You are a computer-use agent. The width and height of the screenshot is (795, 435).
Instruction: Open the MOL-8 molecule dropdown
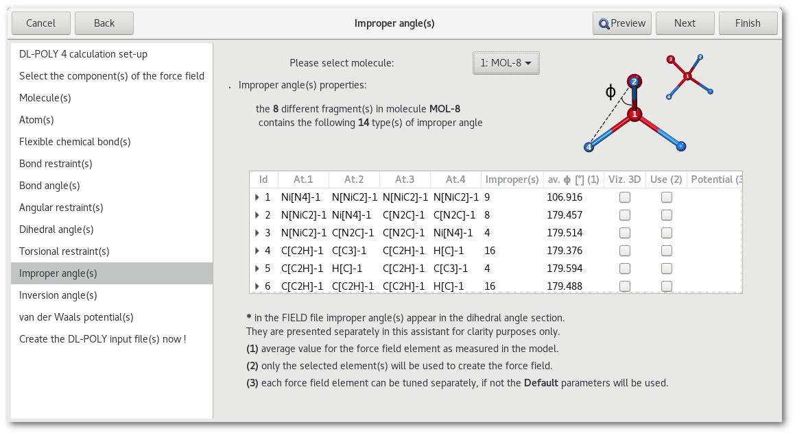tap(506, 63)
